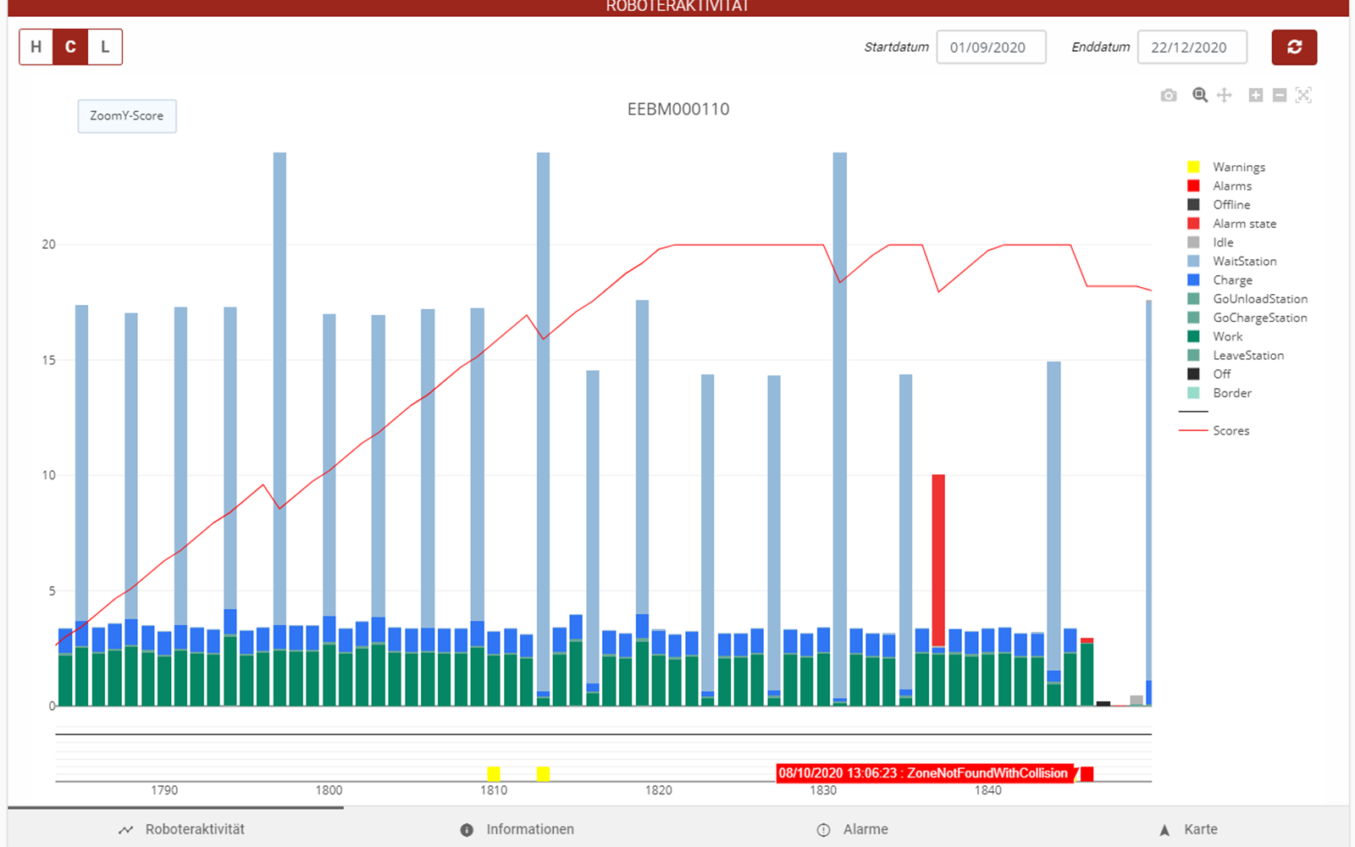The width and height of the screenshot is (1355, 847).
Task: Activate the pan tool in chart toolbar
Action: point(1225,95)
